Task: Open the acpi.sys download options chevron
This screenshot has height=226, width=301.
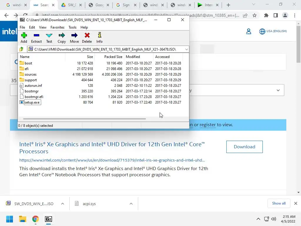Action: [x=131, y=204]
